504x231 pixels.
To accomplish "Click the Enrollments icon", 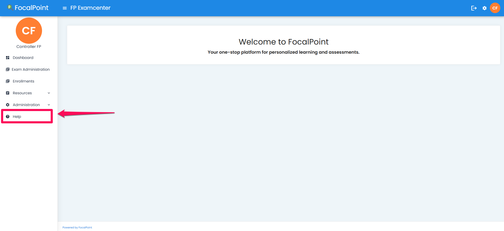I will [8, 81].
